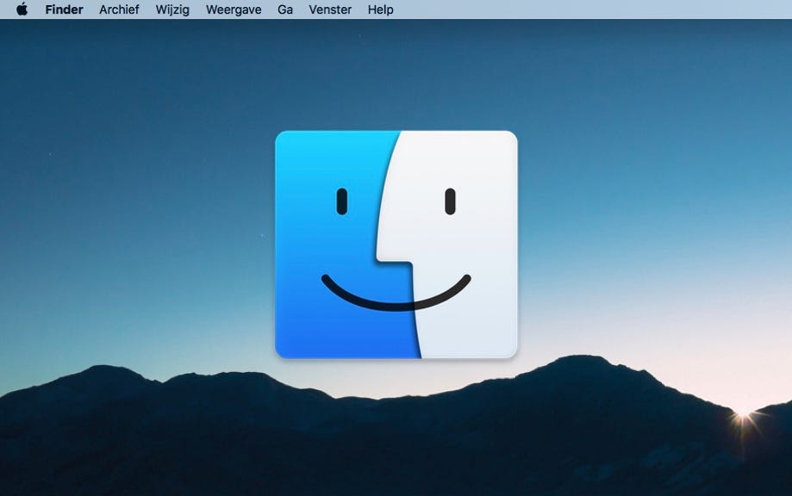This screenshot has width=792, height=496.
Task: Open the Weergave menu
Action: coord(234,10)
